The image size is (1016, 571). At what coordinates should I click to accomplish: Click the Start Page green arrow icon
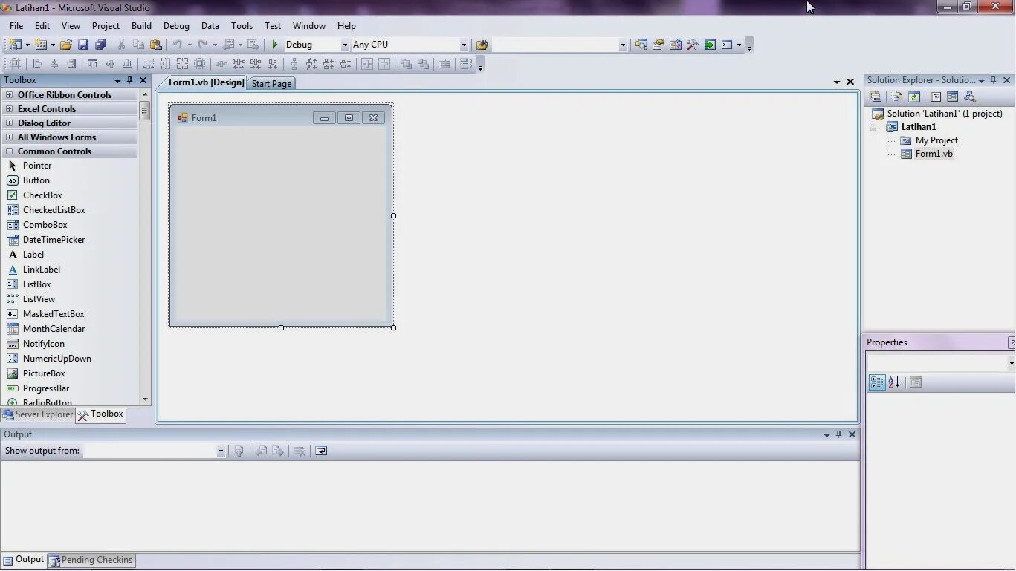click(710, 45)
